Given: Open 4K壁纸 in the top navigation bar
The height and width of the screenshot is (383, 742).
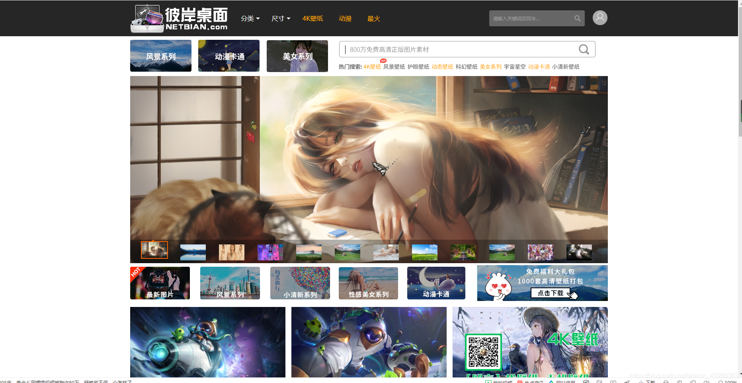Looking at the screenshot, I should pyautogui.click(x=312, y=18).
